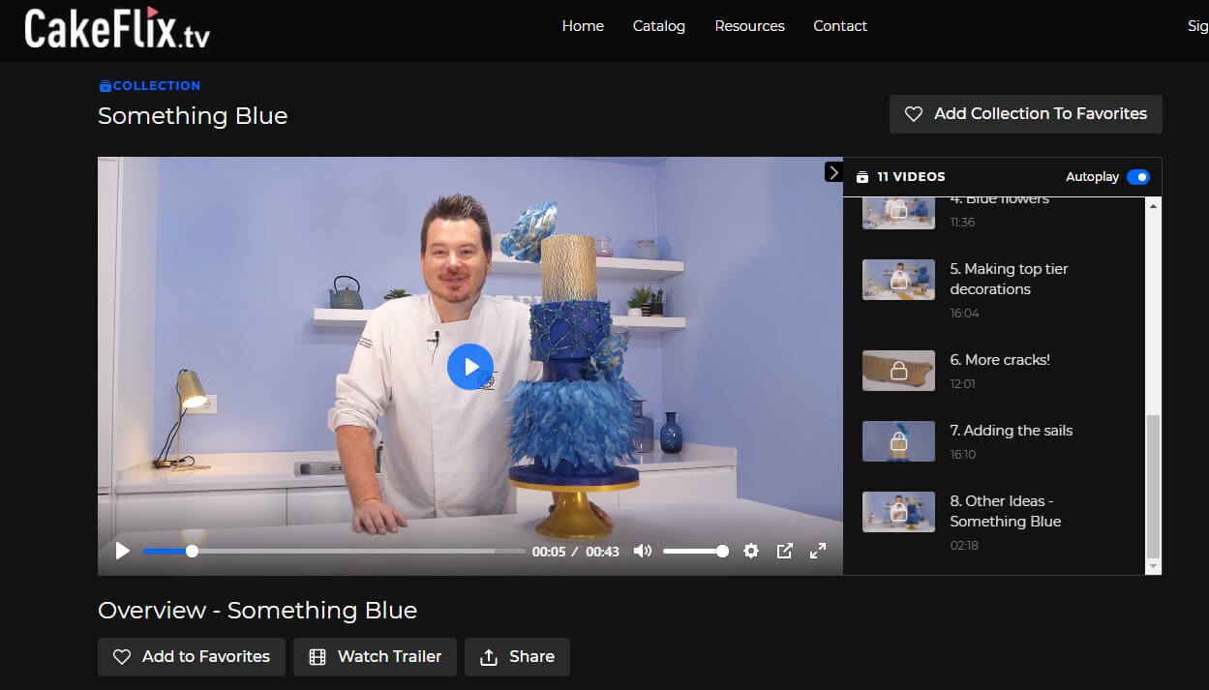This screenshot has width=1209, height=690.
Task: Click the thumbnail for Adding the sails
Action: pos(898,441)
